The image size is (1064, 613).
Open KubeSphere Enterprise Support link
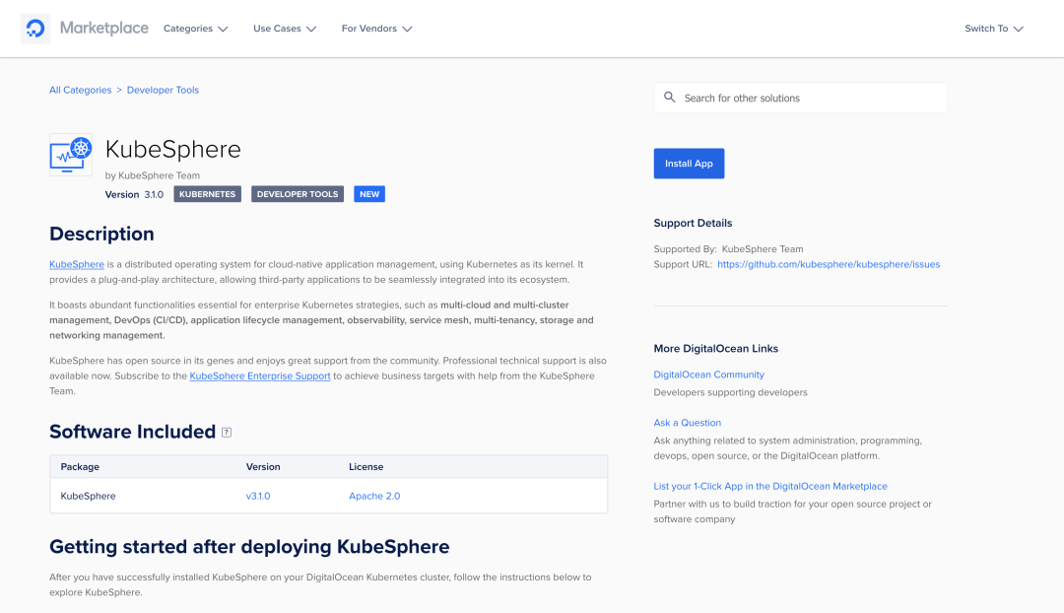click(260, 375)
